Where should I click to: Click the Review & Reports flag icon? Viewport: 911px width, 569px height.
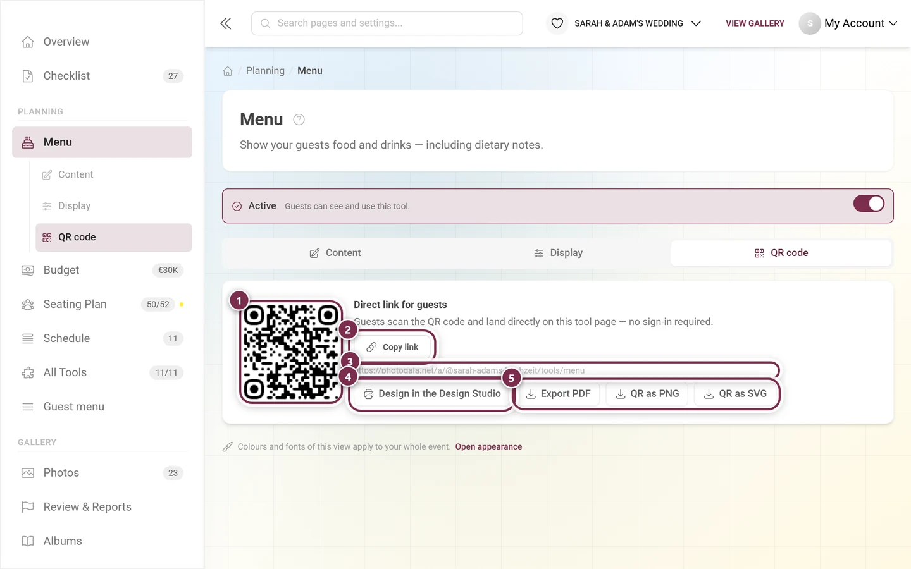pyautogui.click(x=28, y=507)
